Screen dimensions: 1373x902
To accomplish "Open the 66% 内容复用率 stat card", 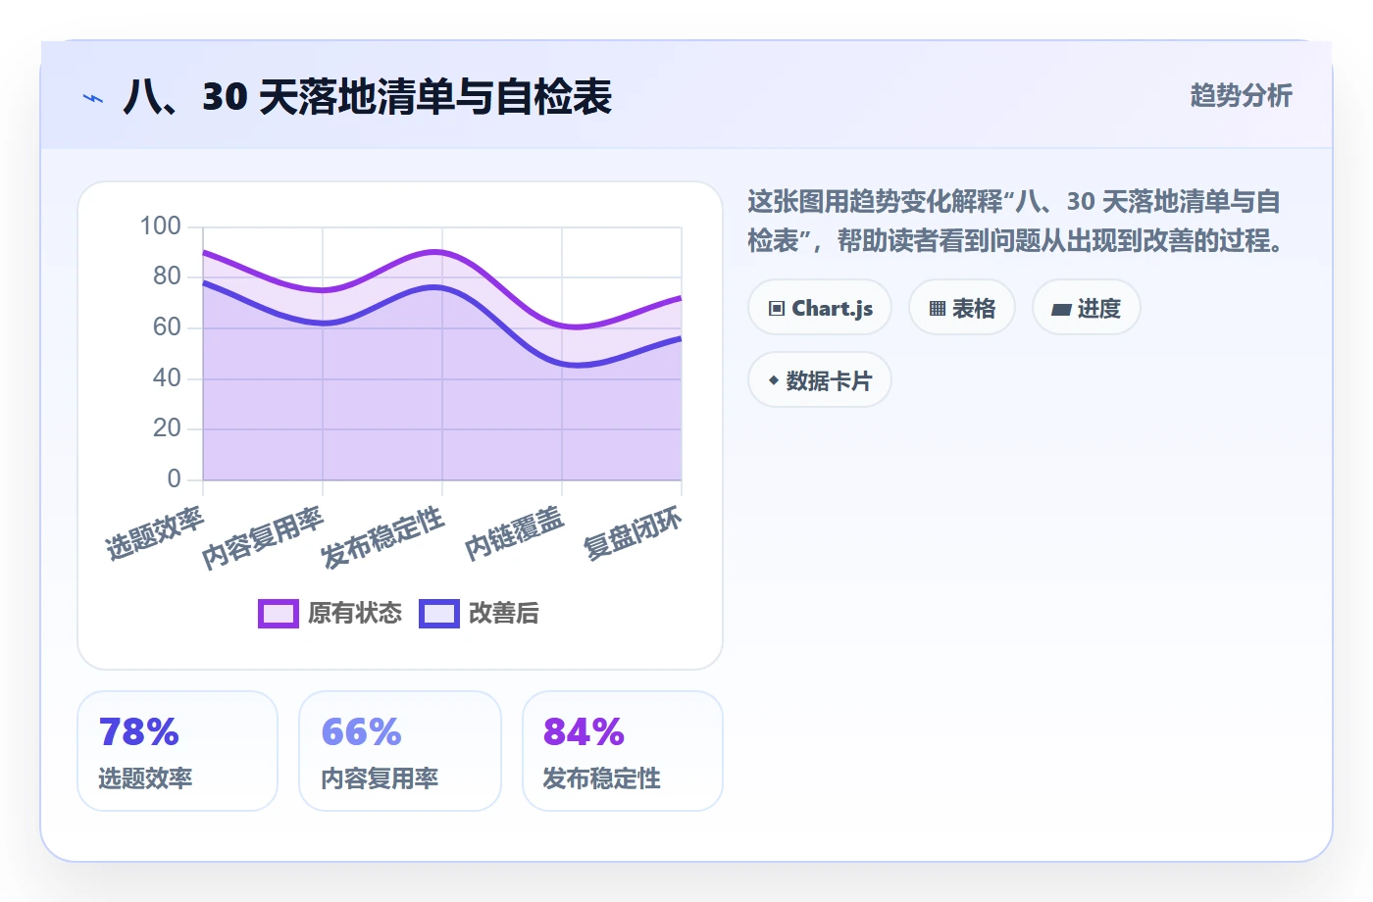I will coord(400,751).
